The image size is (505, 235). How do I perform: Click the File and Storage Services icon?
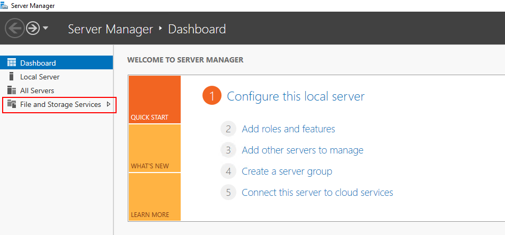(12, 104)
